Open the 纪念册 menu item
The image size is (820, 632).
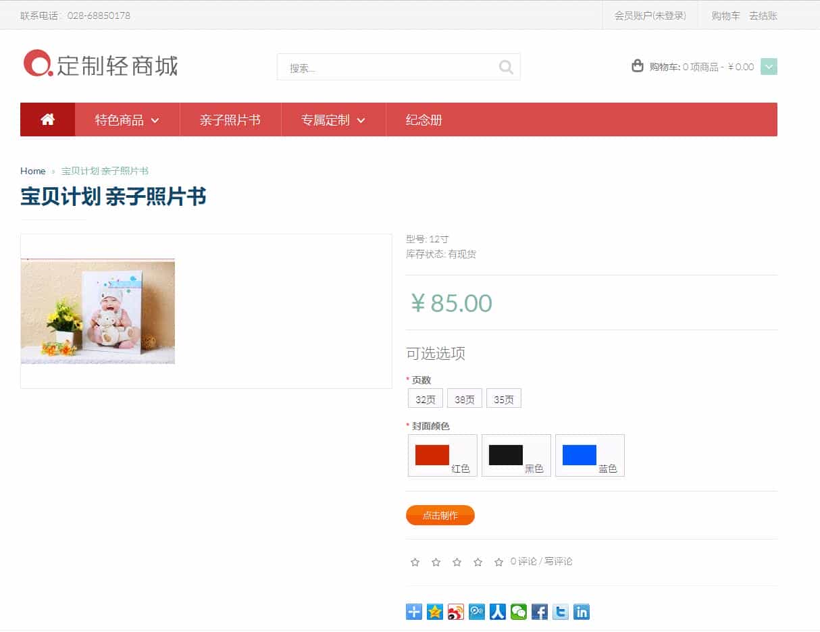click(x=424, y=120)
